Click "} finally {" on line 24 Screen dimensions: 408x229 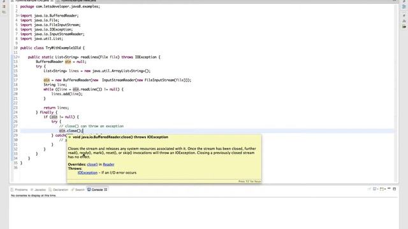(47, 113)
